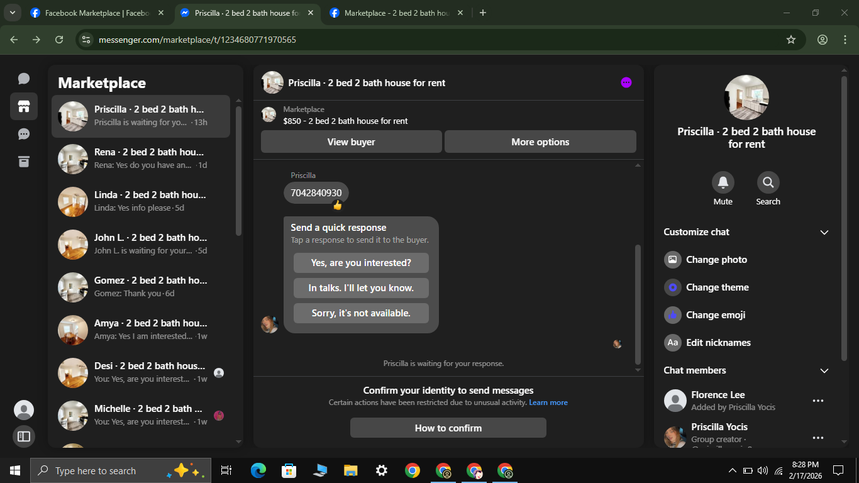This screenshot has height=483, width=859.
Task: Select Marketplace storefront icon in sidebar
Action: (x=24, y=106)
